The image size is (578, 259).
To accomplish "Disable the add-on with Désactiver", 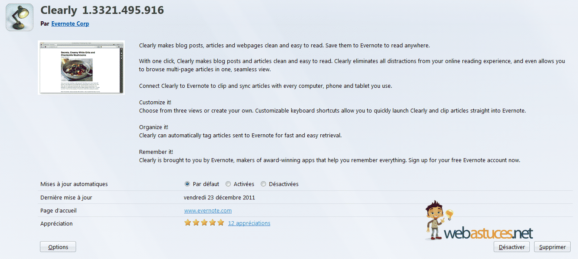I will coord(512,247).
